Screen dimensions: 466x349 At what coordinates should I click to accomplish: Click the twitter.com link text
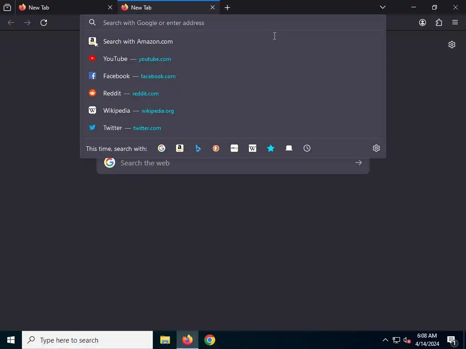[147, 128]
